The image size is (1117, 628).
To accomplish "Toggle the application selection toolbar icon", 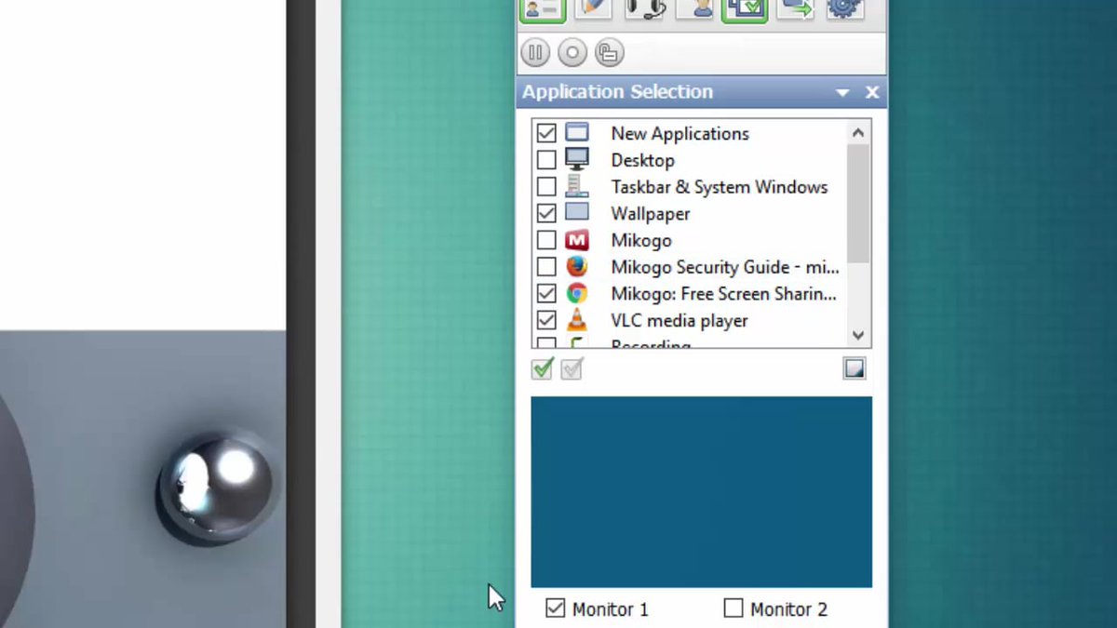I will 745,9.
